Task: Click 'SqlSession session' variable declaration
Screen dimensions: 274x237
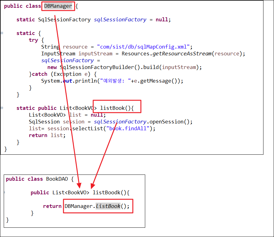Action: click(57, 122)
